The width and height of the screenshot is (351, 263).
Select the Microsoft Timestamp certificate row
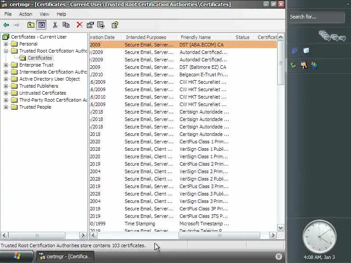coord(183,224)
